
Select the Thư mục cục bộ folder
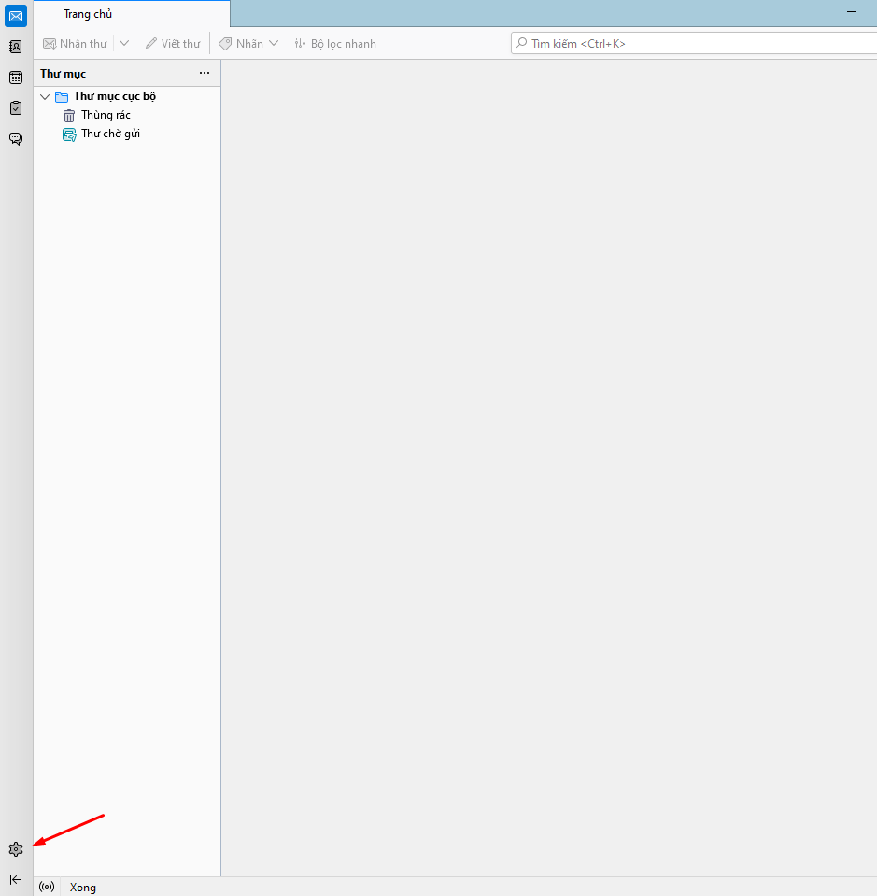tap(114, 97)
